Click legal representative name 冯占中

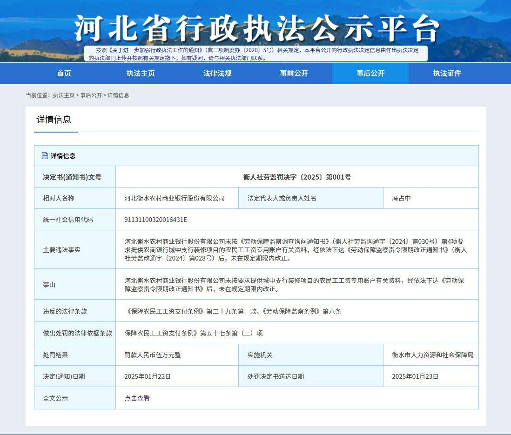401,198
